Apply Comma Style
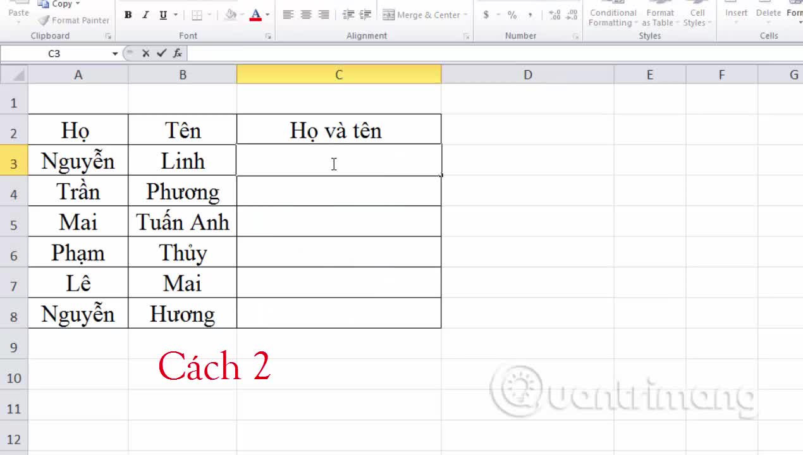This screenshot has width=803, height=455. click(530, 15)
